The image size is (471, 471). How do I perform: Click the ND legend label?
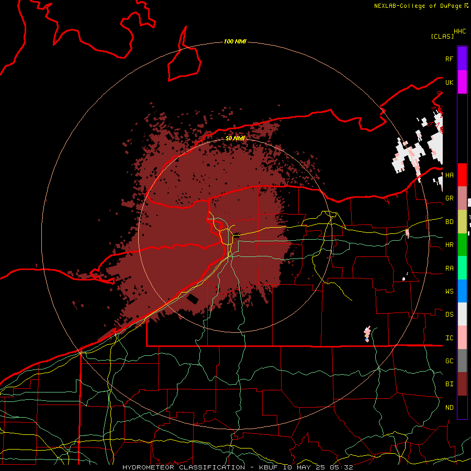coord(449,408)
